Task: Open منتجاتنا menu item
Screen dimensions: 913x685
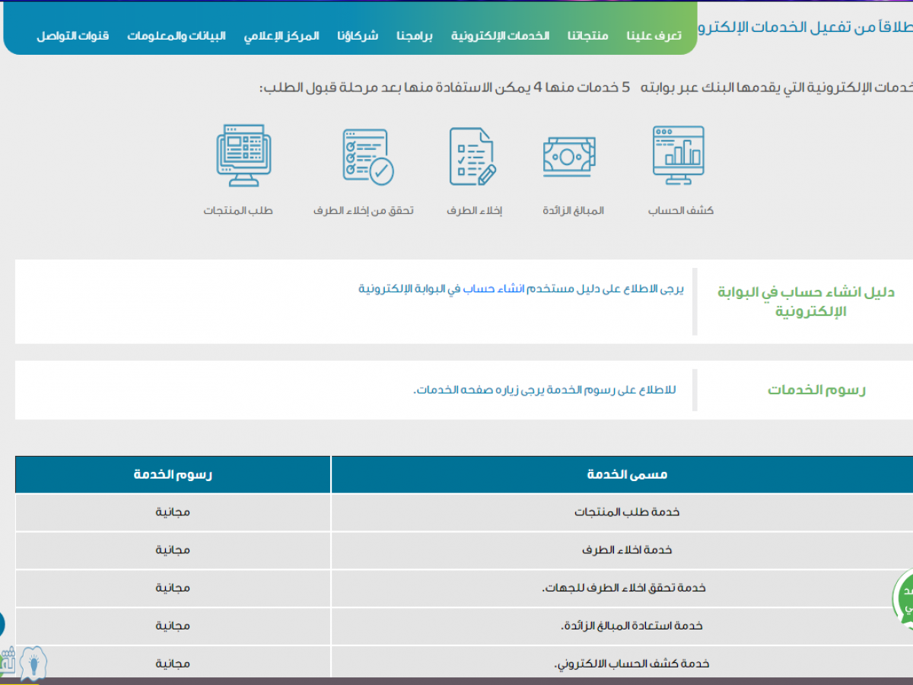Action: [x=588, y=36]
